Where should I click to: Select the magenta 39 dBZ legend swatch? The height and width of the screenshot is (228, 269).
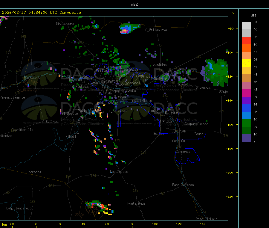tap(246, 93)
